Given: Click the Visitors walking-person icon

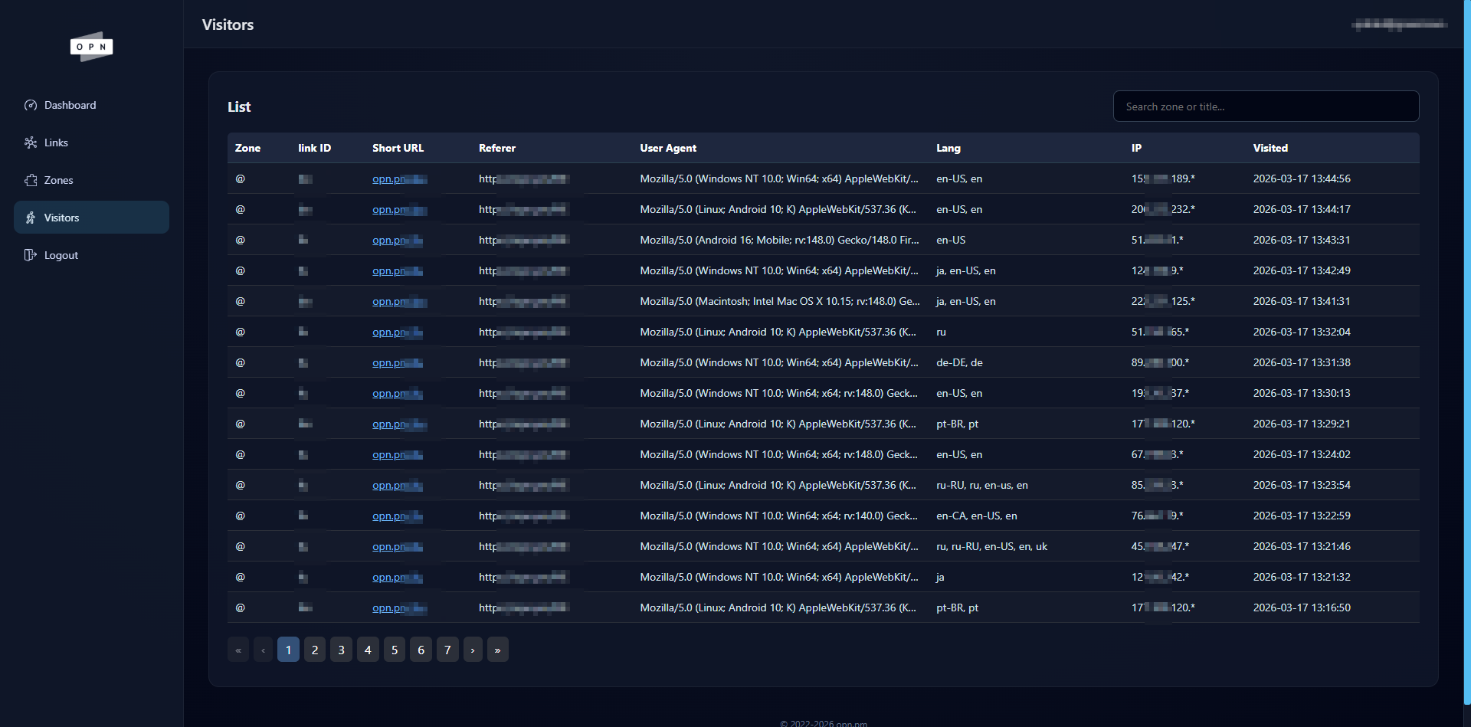Looking at the screenshot, I should coord(31,218).
